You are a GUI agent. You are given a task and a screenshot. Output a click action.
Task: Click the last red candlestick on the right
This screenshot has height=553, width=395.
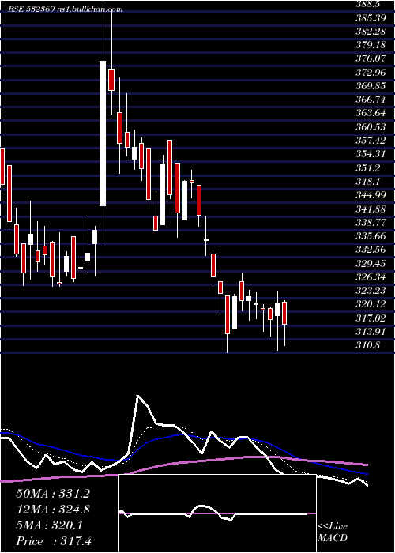284,313
